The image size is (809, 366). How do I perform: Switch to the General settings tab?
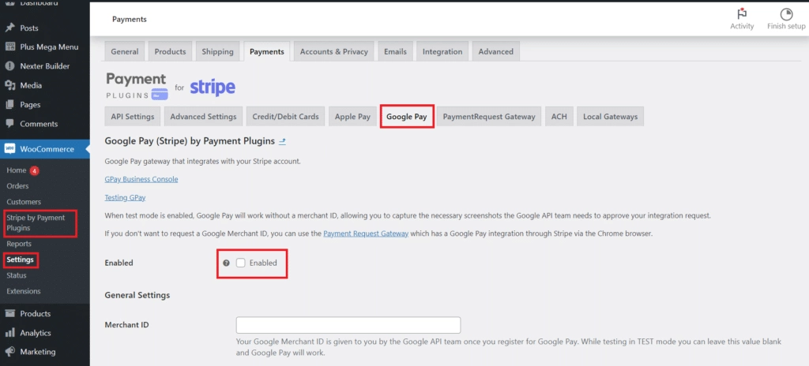point(125,51)
